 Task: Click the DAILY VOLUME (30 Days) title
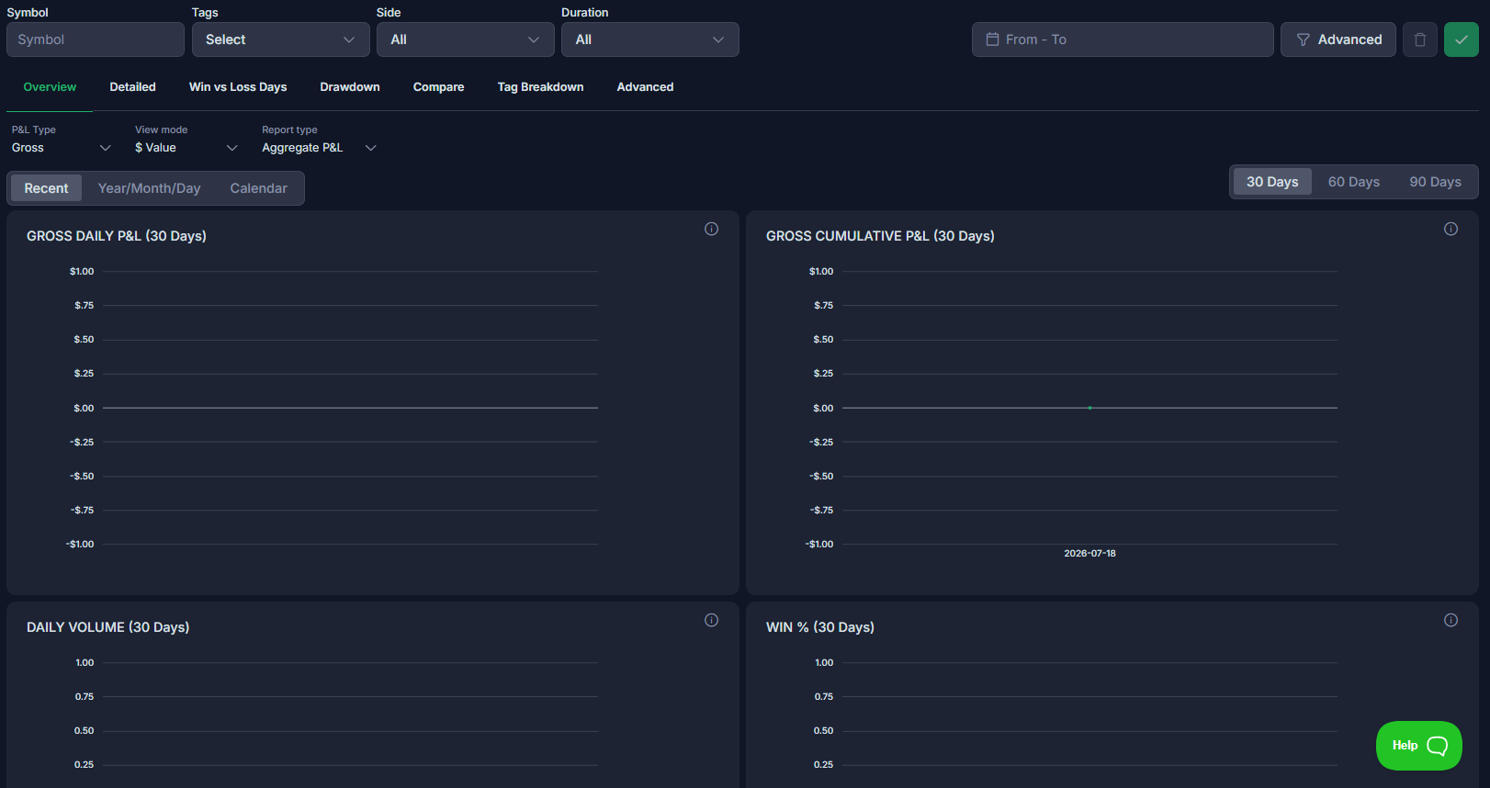click(107, 627)
